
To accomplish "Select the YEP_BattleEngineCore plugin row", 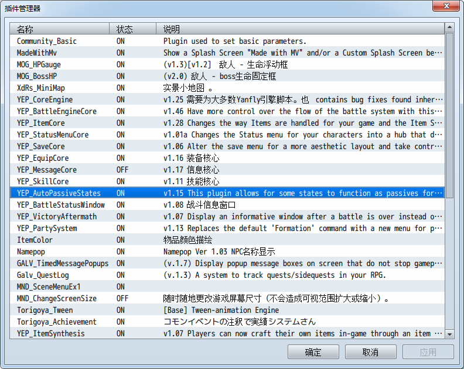I will pyautogui.click(x=227, y=111).
